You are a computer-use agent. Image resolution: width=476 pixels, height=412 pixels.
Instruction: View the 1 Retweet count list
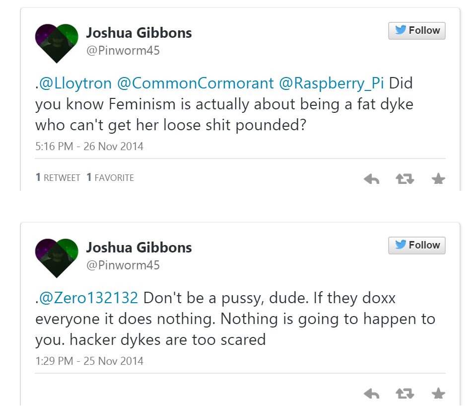(x=58, y=177)
